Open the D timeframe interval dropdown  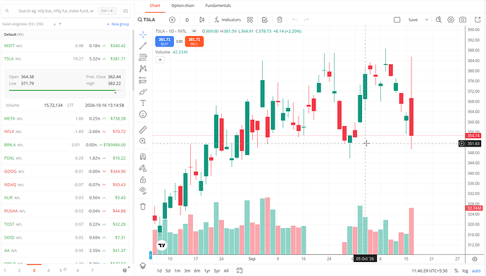pos(187,20)
